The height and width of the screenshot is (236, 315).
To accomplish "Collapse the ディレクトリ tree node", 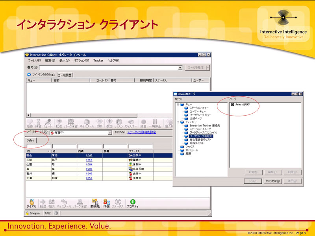I will point(178,122).
